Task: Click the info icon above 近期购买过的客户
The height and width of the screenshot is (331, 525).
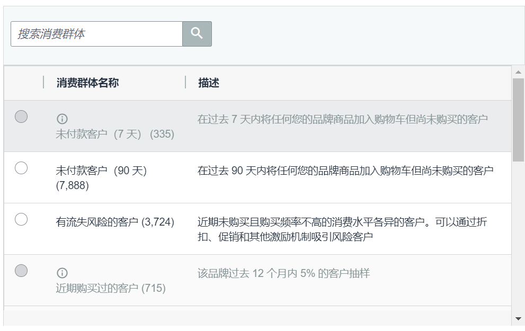Action: (x=63, y=273)
